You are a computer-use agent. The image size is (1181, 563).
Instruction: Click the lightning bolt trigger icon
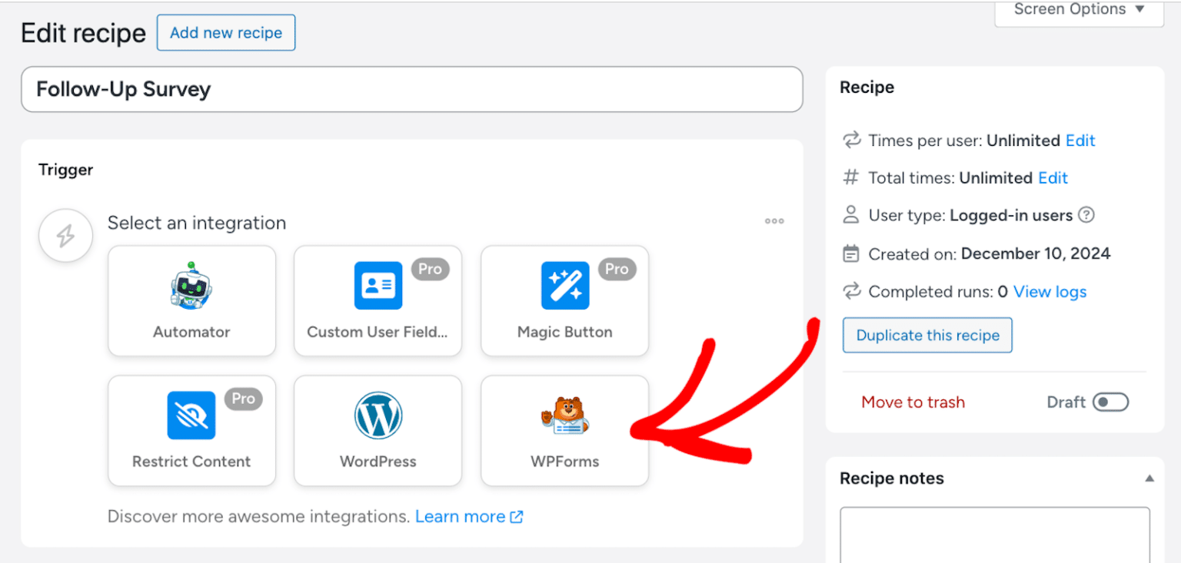pyautogui.click(x=65, y=236)
